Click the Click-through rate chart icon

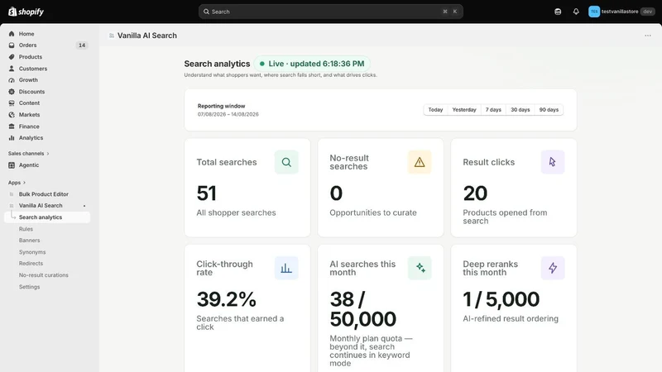pyautogui.click(x=286, y=268)
